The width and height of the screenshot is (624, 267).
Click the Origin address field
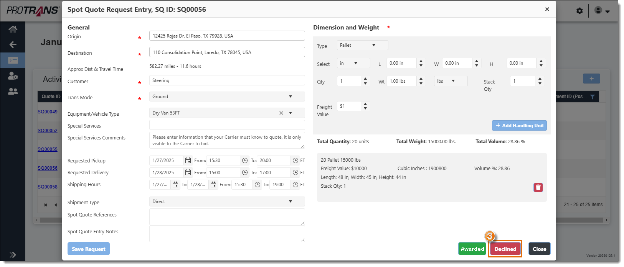[x=227, y=36]
